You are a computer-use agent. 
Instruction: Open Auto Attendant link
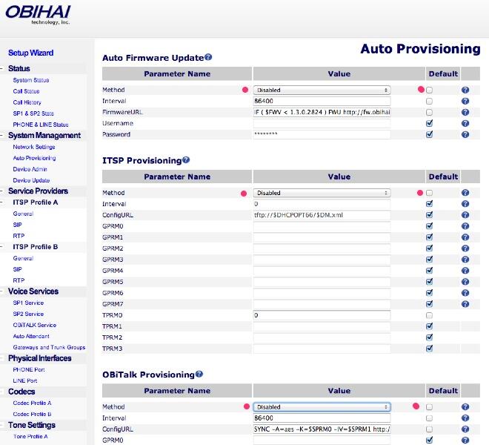tap(31, 336)
